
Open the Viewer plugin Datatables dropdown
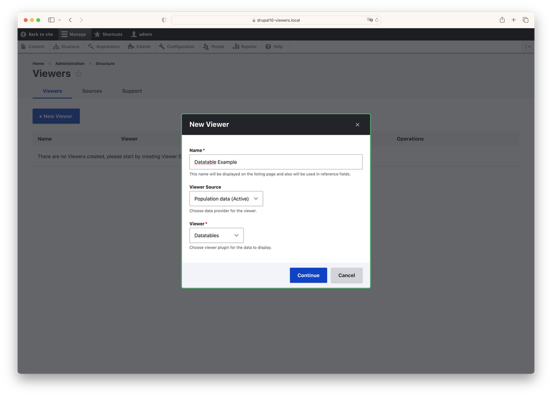pos(217,235)
